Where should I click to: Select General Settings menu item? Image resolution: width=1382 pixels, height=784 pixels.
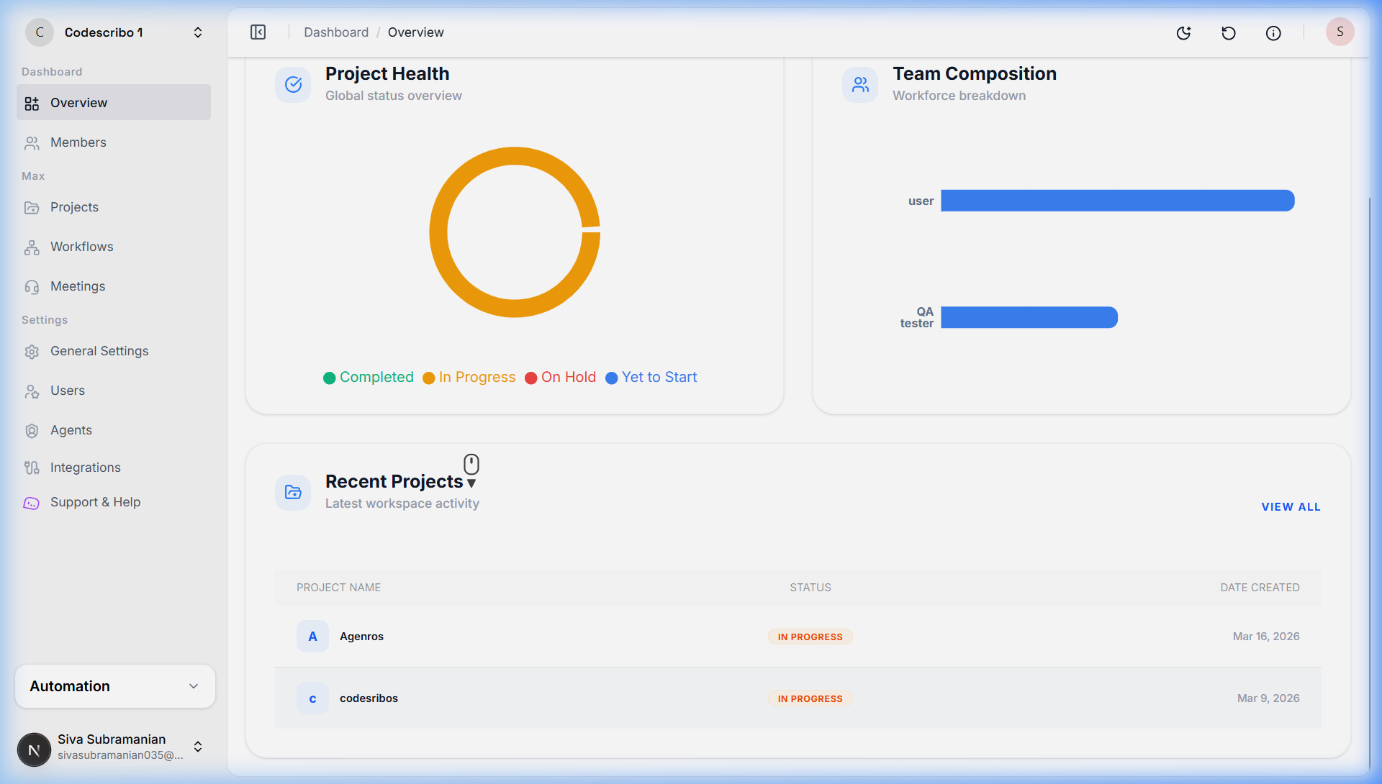click(99, 351)
